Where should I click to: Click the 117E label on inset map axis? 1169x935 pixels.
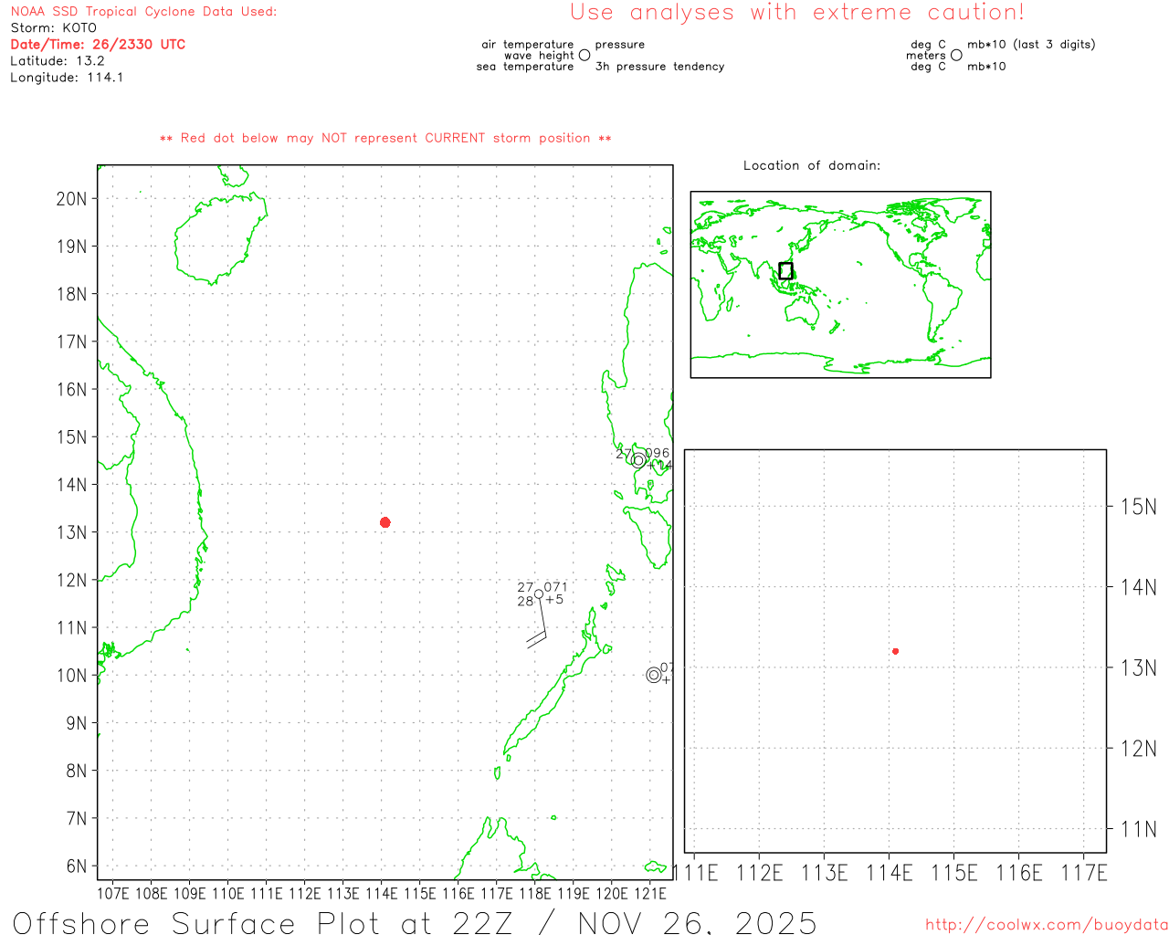(1084, 873)
